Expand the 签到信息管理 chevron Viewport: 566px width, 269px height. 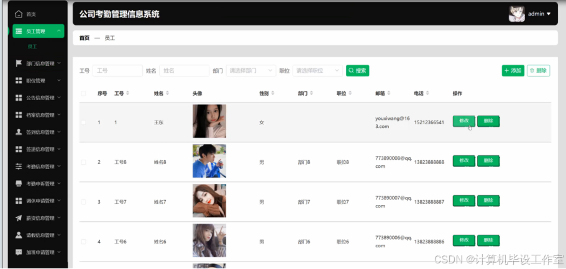tap(59, 132)
